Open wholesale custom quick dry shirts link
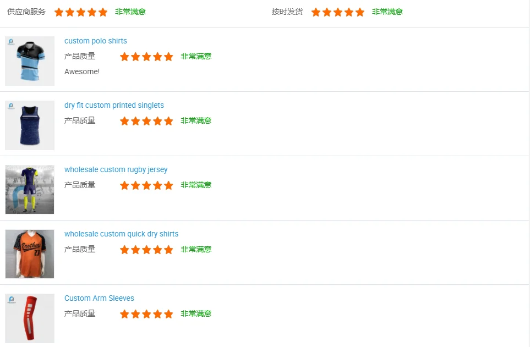This screenshot has height=347, width=530. click(121, 234)
